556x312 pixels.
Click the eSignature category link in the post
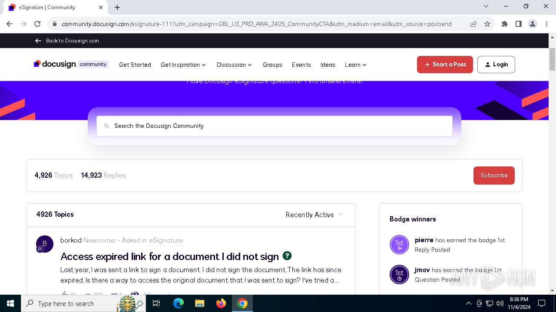tap(166, 240)
